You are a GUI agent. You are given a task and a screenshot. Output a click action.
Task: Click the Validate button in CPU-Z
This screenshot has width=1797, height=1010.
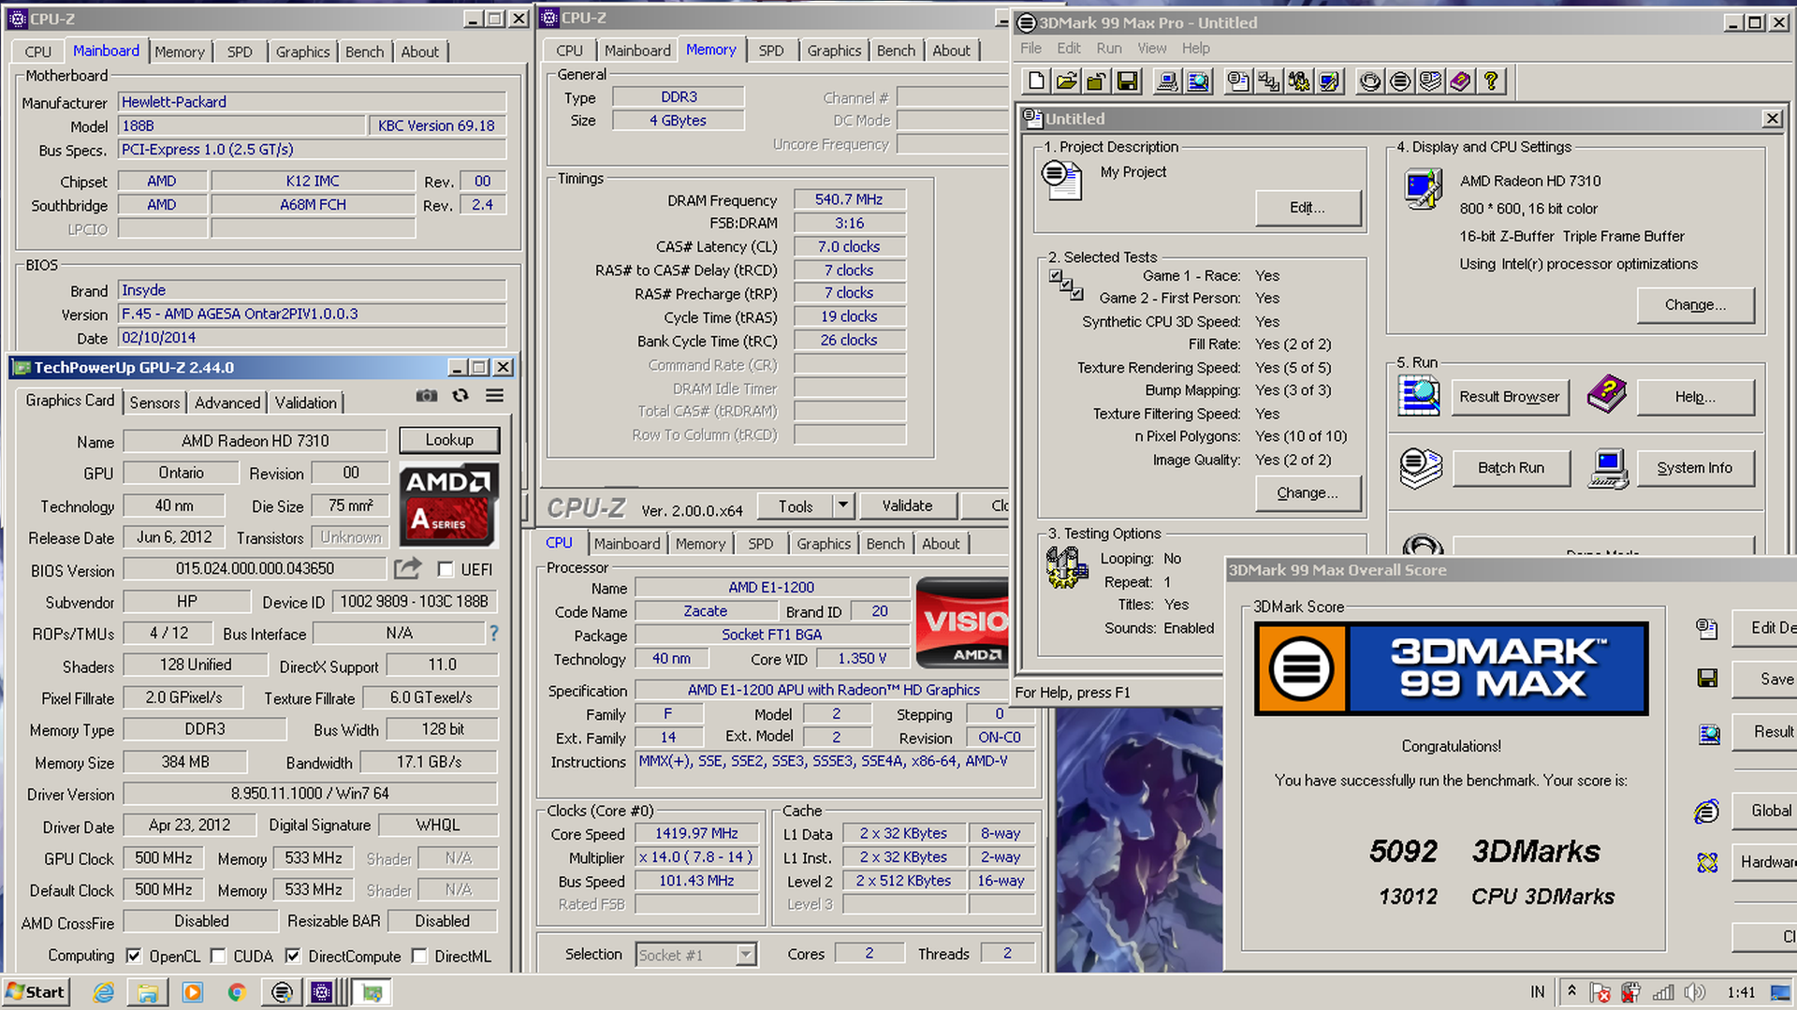point(908,505)
